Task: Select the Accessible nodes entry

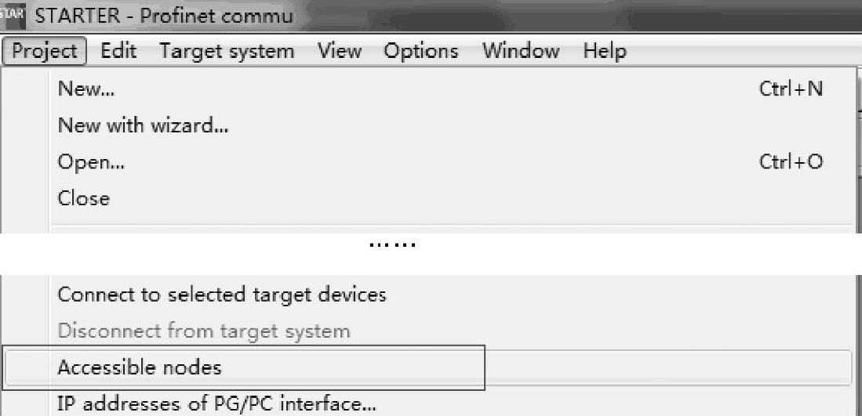Action: (140, 367)
